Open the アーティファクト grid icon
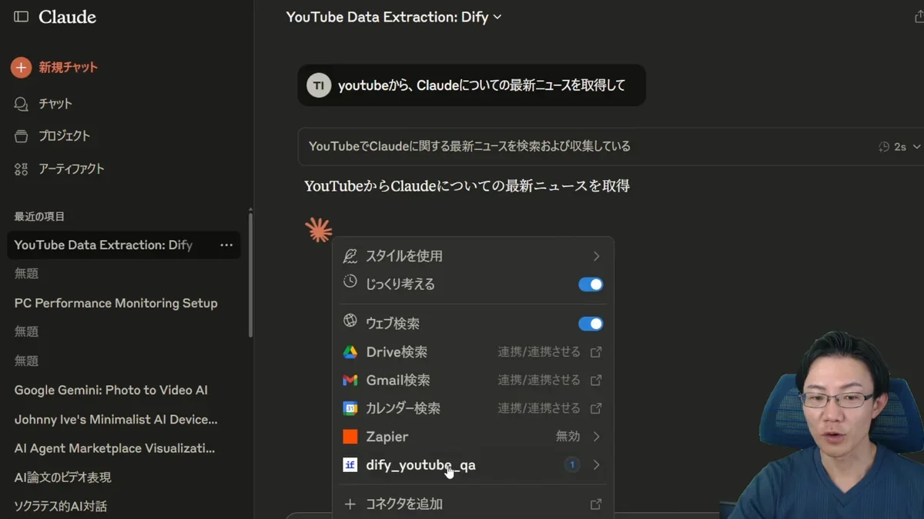 click(x=22, y=168)
